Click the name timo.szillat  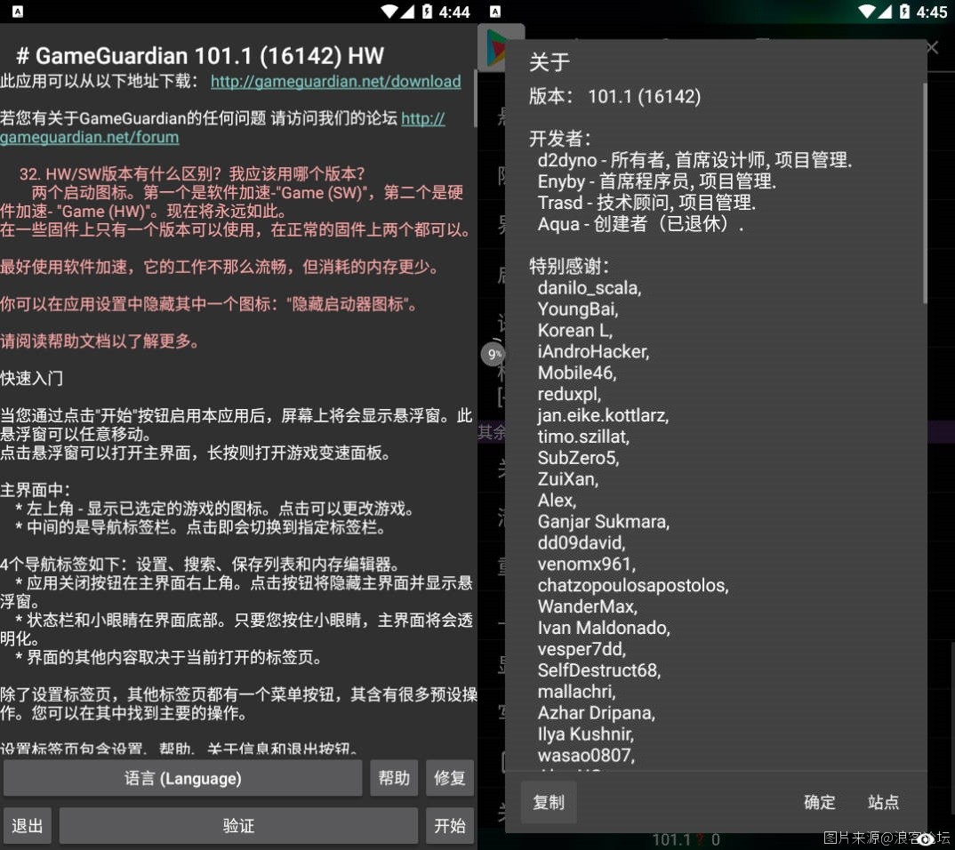coord(583,437)
